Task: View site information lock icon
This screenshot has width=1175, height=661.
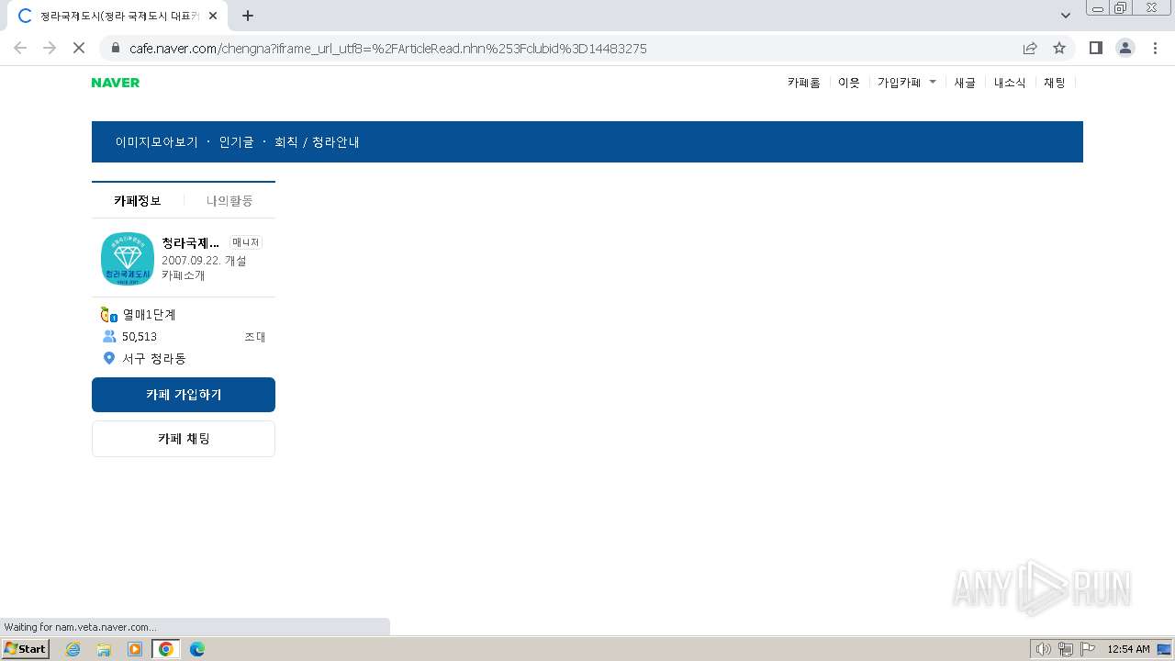Action: tap(116, 48)
